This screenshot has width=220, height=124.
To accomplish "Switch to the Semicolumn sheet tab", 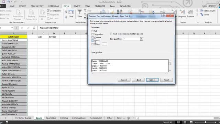I will pyautogui.click(x=96, y=118).
